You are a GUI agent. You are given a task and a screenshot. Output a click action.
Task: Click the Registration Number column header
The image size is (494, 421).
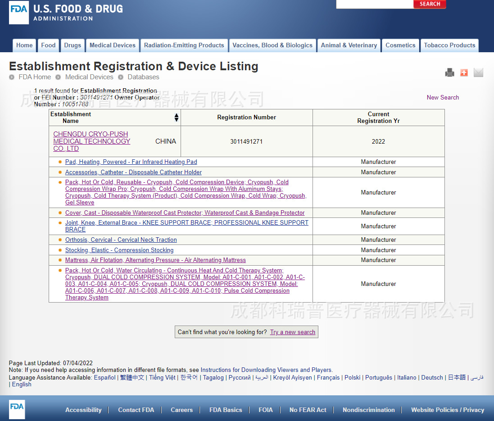pyautogui.click(x=246, y=117)
